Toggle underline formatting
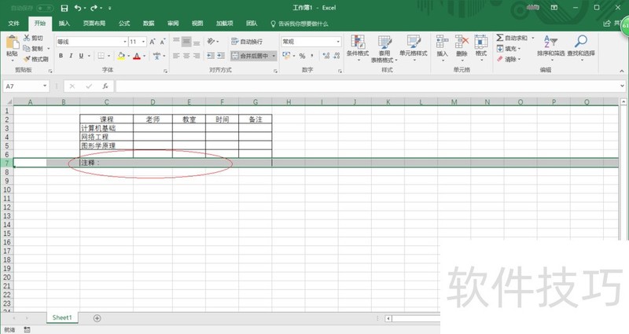This screenshot has width=629, height=334. [x=81, y=56]
